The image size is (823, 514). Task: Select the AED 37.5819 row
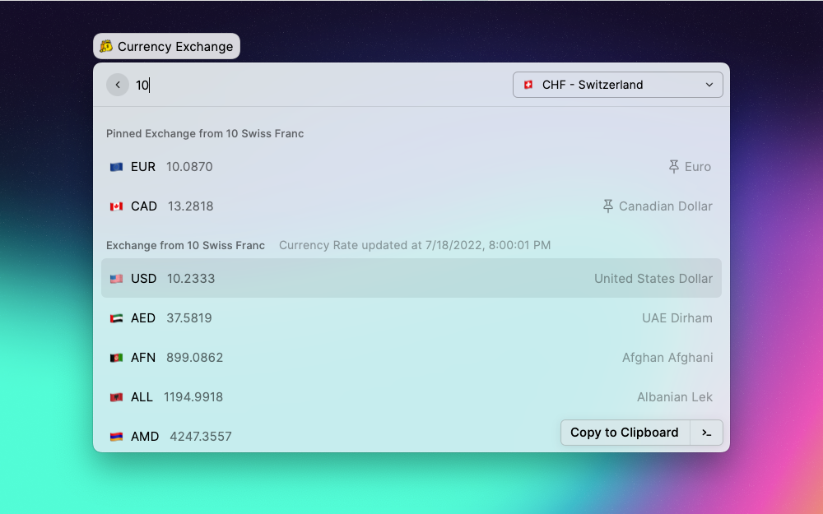tap(411, 317)
